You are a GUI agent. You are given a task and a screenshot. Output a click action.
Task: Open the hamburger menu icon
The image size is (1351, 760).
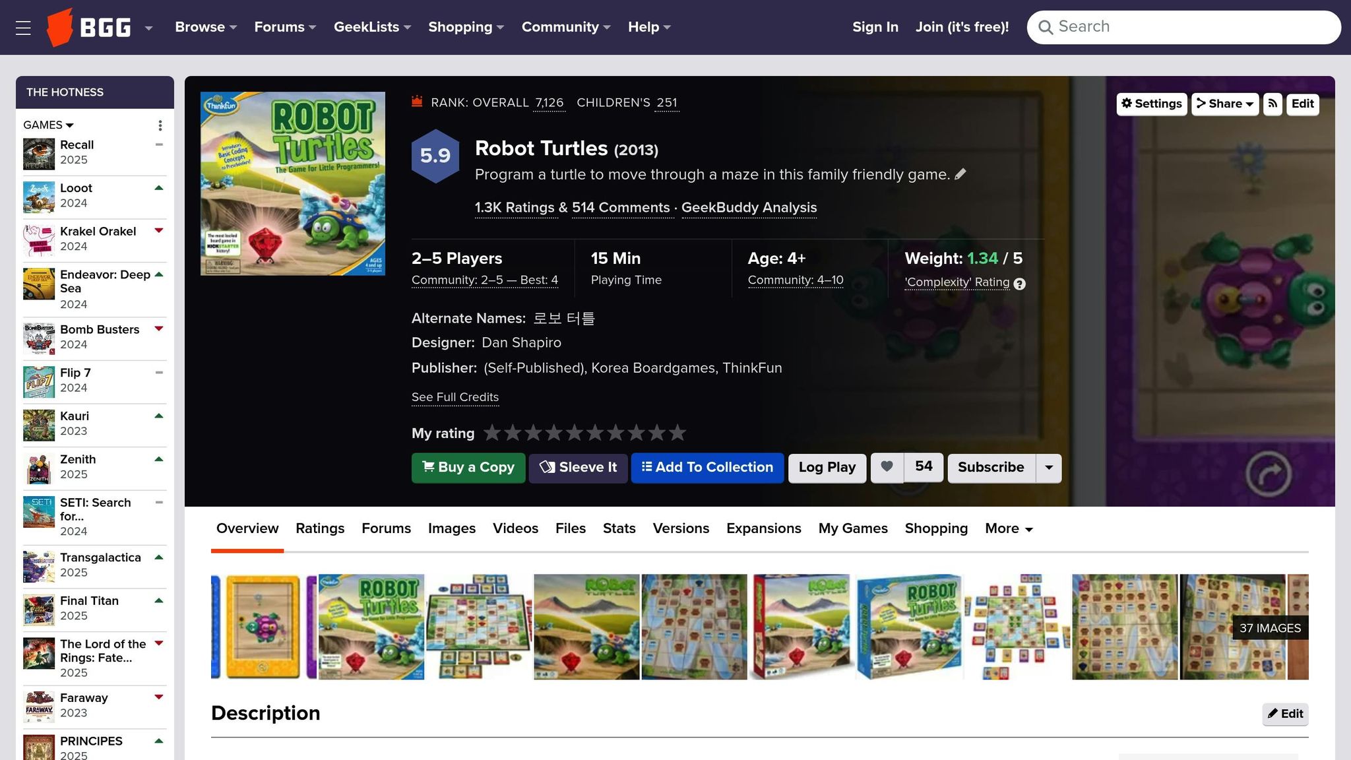coord(23,28)
